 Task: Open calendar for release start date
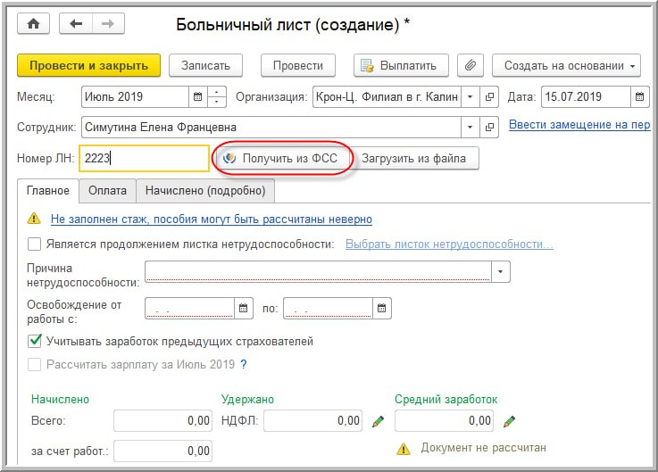point(244,309)
